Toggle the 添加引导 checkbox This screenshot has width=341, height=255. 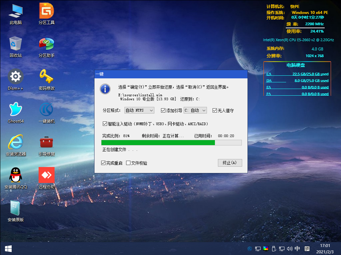click(163, 110)
